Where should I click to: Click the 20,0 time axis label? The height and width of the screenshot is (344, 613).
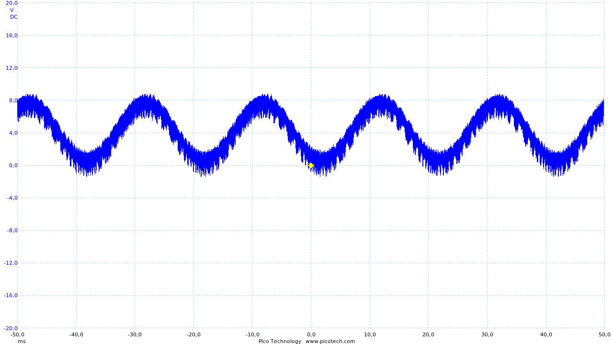[x=429, y=334]
